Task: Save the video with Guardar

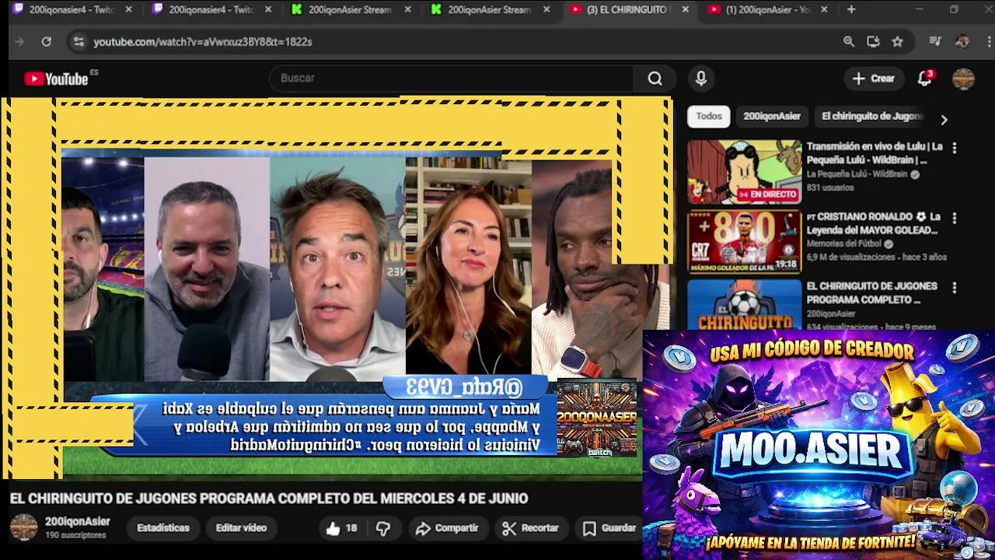Action: 609,528
